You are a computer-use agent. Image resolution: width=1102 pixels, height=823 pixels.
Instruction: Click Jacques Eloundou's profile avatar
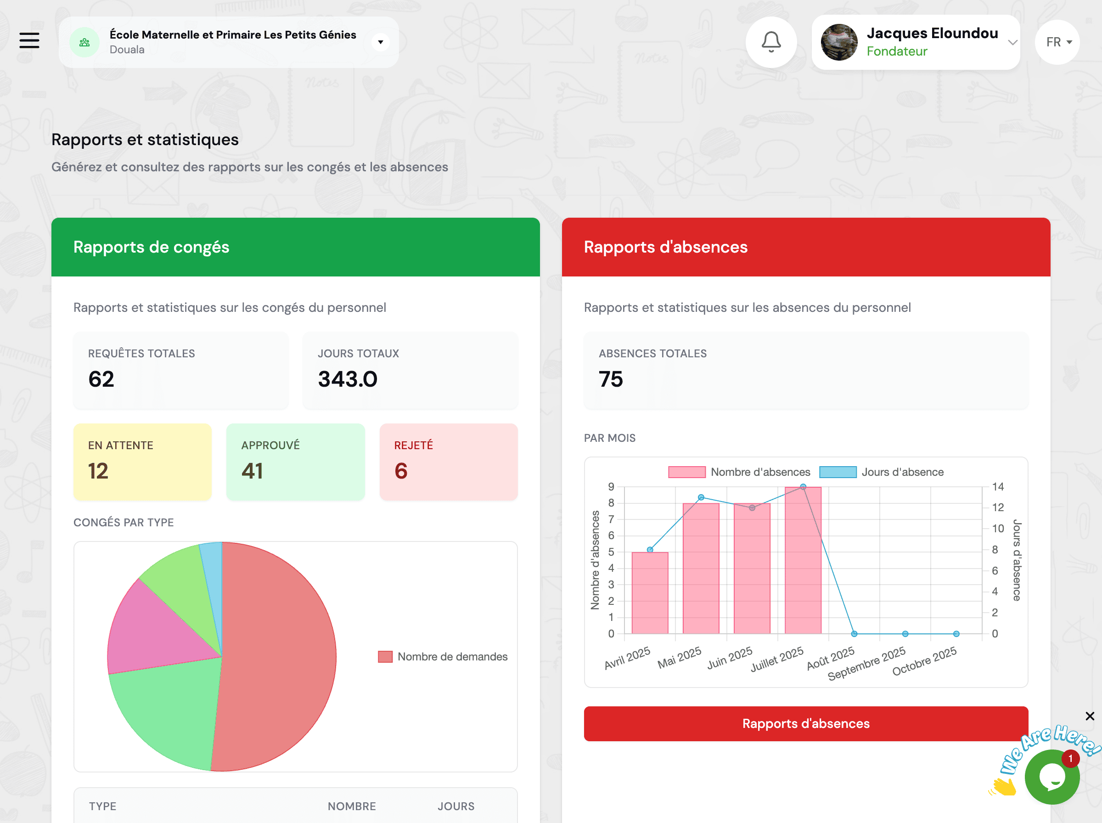pyautogui.click(x=839, y=42)
